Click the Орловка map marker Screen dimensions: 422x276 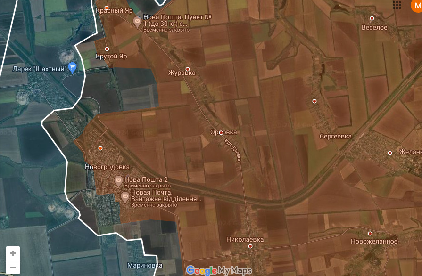click(x=221, y=132)
